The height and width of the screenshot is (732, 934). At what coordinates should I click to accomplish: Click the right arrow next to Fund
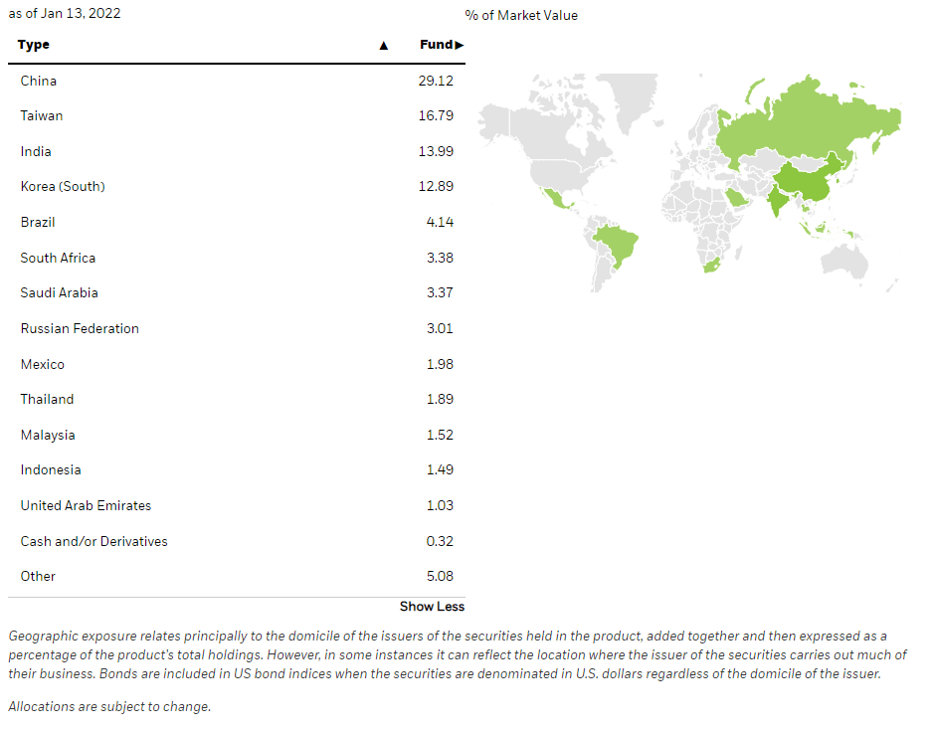[459, 44]
